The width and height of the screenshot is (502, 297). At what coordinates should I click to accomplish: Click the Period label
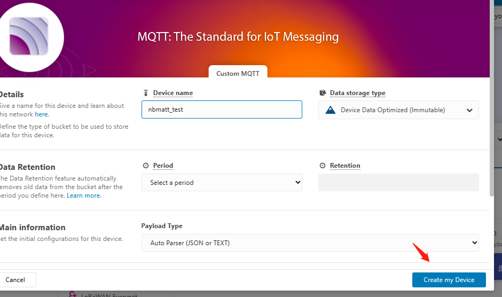163,166
